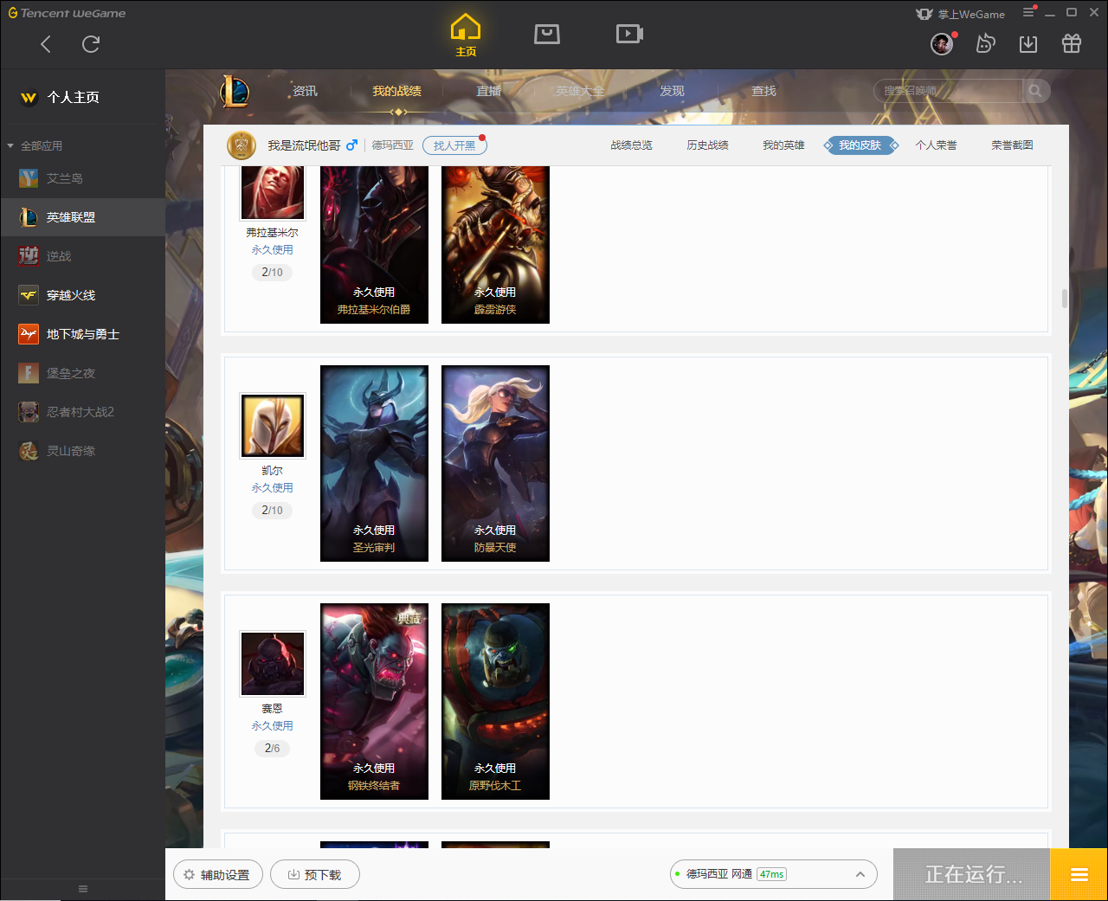Switch to 我的英雄 sub-tab

pyautogui.click(x=783, y=145)
